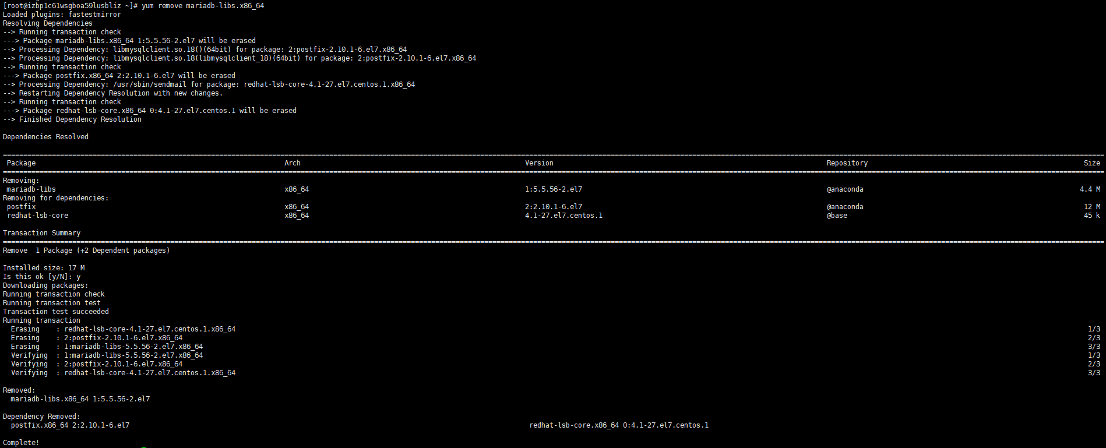This screenshot has width=1106, height=448.
Task: Click the 'Dependencies Resolved' line
Action: [x=45, y=137]
